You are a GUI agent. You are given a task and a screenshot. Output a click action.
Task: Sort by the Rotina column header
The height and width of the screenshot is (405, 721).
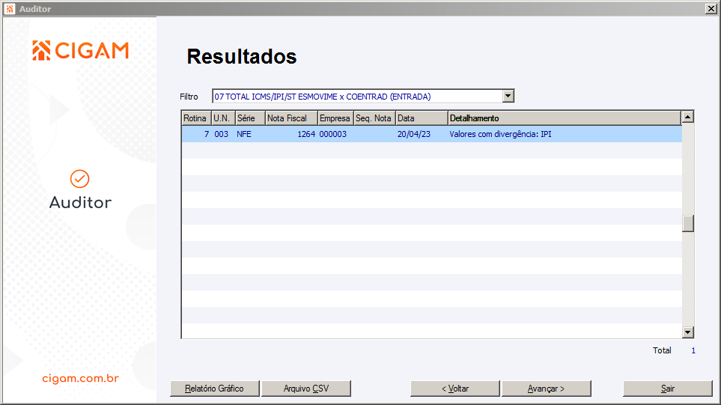pos(196,118)
